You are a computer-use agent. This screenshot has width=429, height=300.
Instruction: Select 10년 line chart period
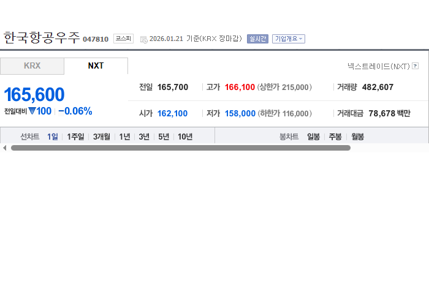tap(185, 137)
